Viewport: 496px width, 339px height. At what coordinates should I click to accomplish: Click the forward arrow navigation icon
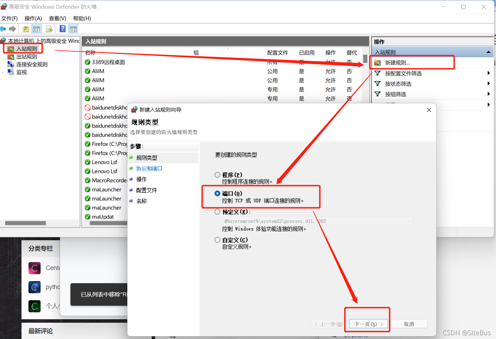coord(12,29)
